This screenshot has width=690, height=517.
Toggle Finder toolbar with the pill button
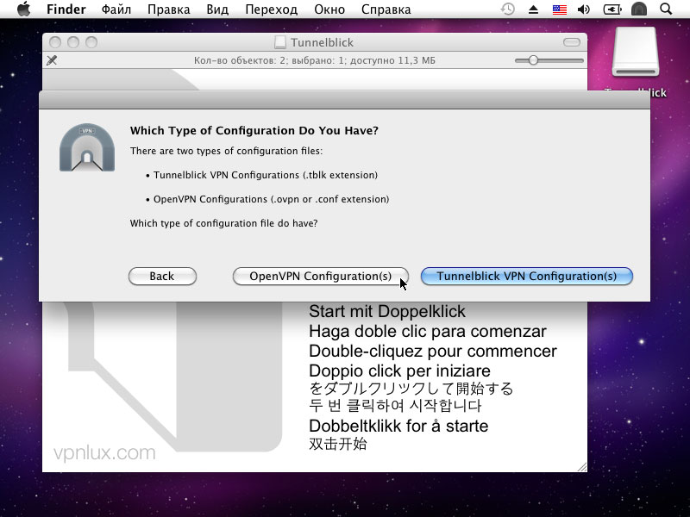572,42
